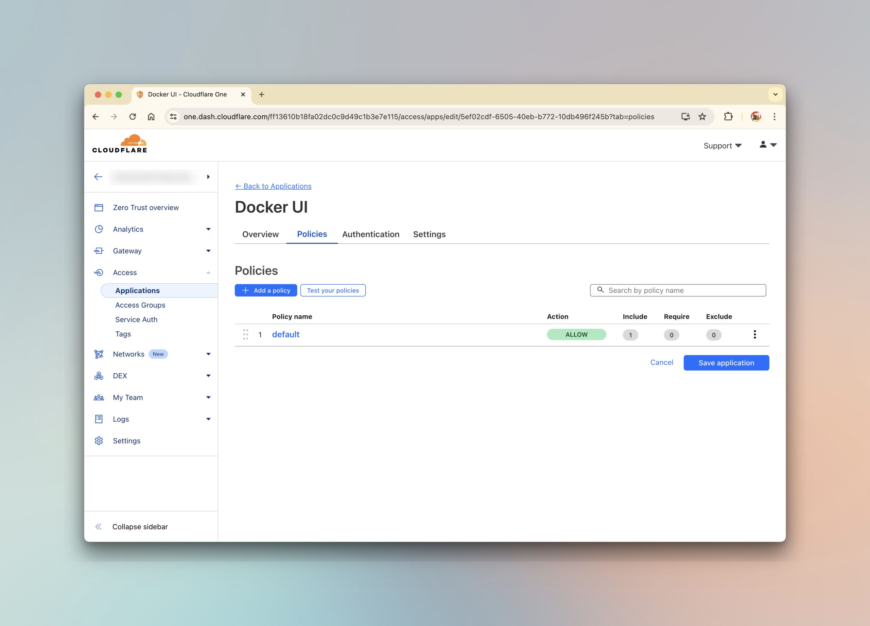Expand the DEX section
870x626 pixels.
coord(208,376)
